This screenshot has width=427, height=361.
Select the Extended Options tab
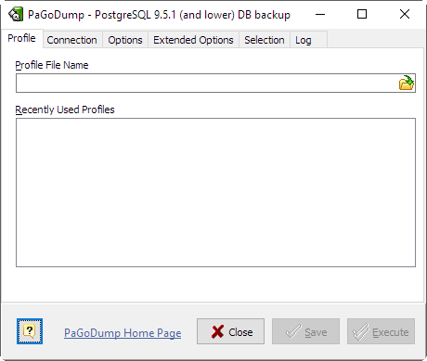click(x=193, y=40)
